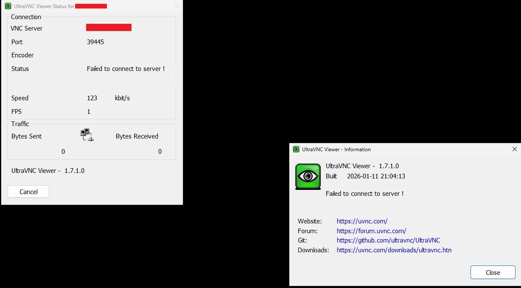Click the Connection group heading
Viewport: 521px width, 288px height.
click(x=26, y=17)
